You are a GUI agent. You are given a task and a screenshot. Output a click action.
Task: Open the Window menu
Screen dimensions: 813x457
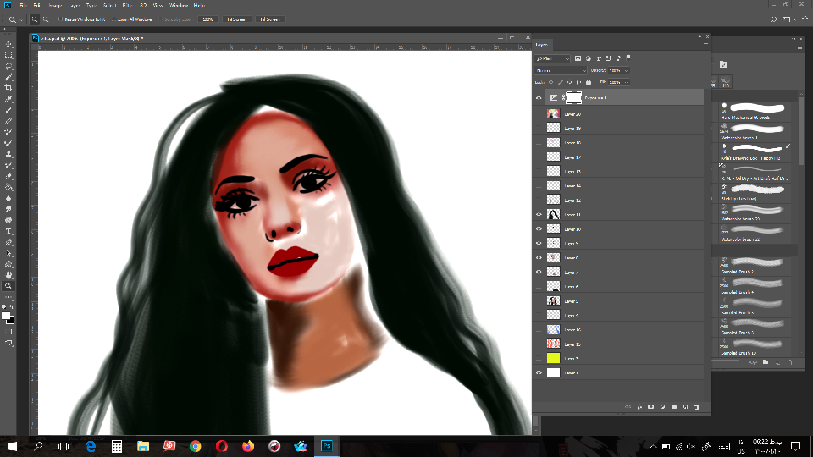click(x=178, y=6)
